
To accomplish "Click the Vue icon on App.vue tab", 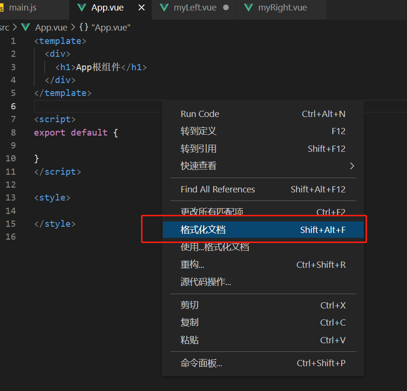I will point(82,8).
